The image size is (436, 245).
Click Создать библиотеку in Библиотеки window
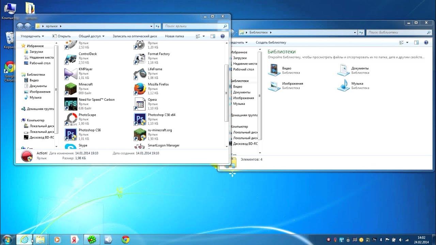tap(271, 43)
